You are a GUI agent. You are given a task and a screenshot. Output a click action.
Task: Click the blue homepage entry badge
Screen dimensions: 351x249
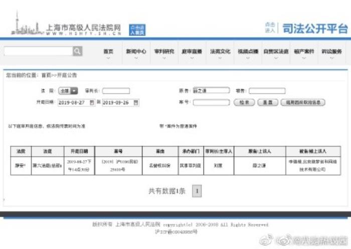click(137, 30)
